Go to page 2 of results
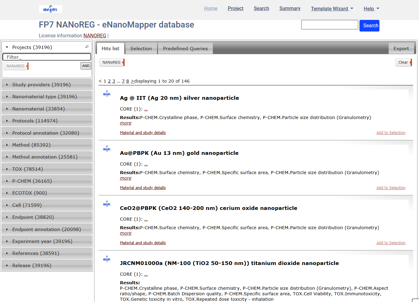 coord(109,81)
